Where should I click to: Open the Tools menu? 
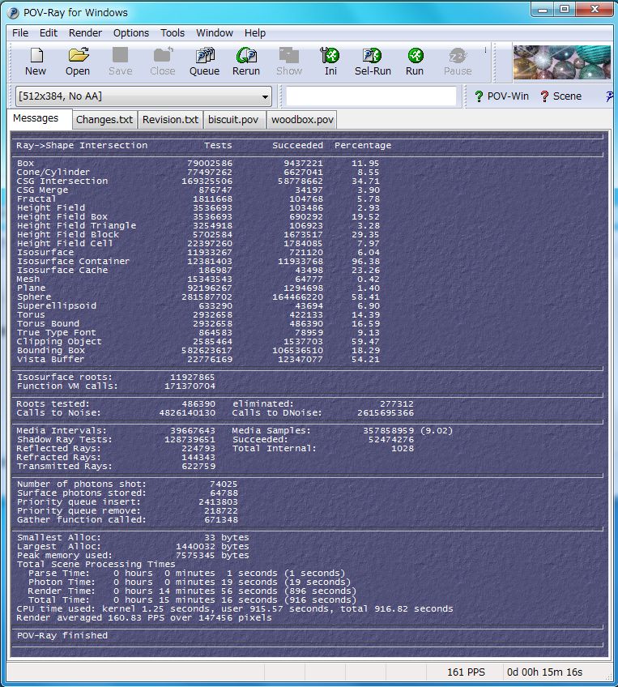click(x=173, y=33)
